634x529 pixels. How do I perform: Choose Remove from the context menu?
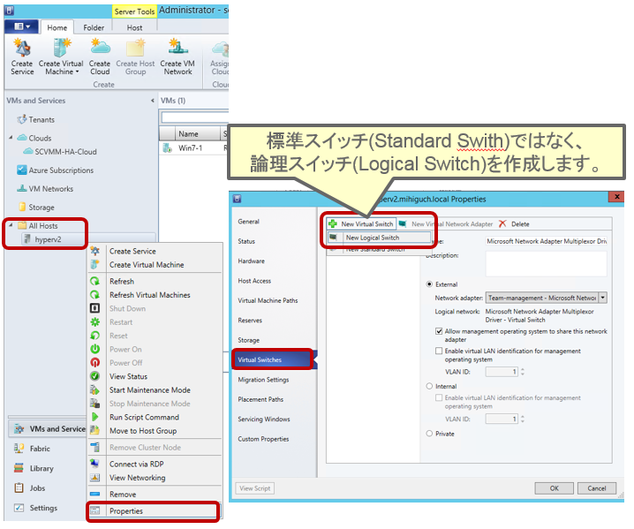click(155, 495)
